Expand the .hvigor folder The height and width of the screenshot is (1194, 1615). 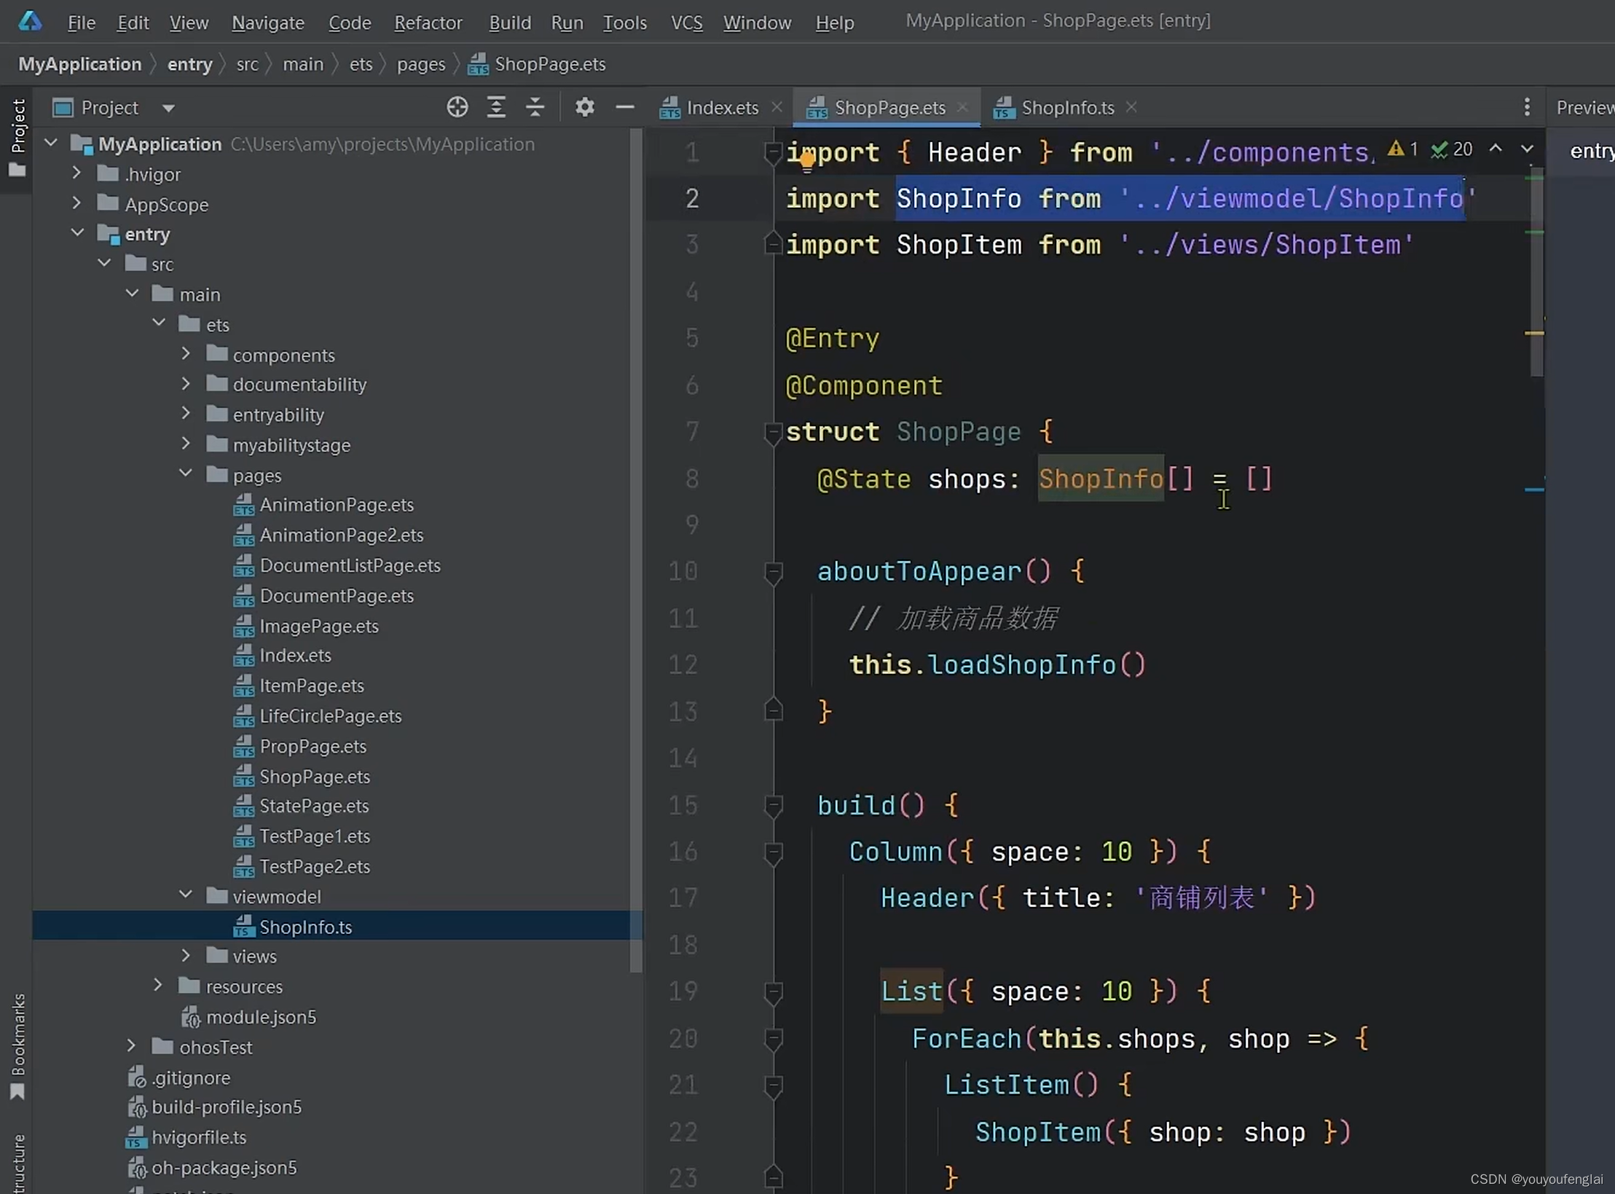(76, 173)
